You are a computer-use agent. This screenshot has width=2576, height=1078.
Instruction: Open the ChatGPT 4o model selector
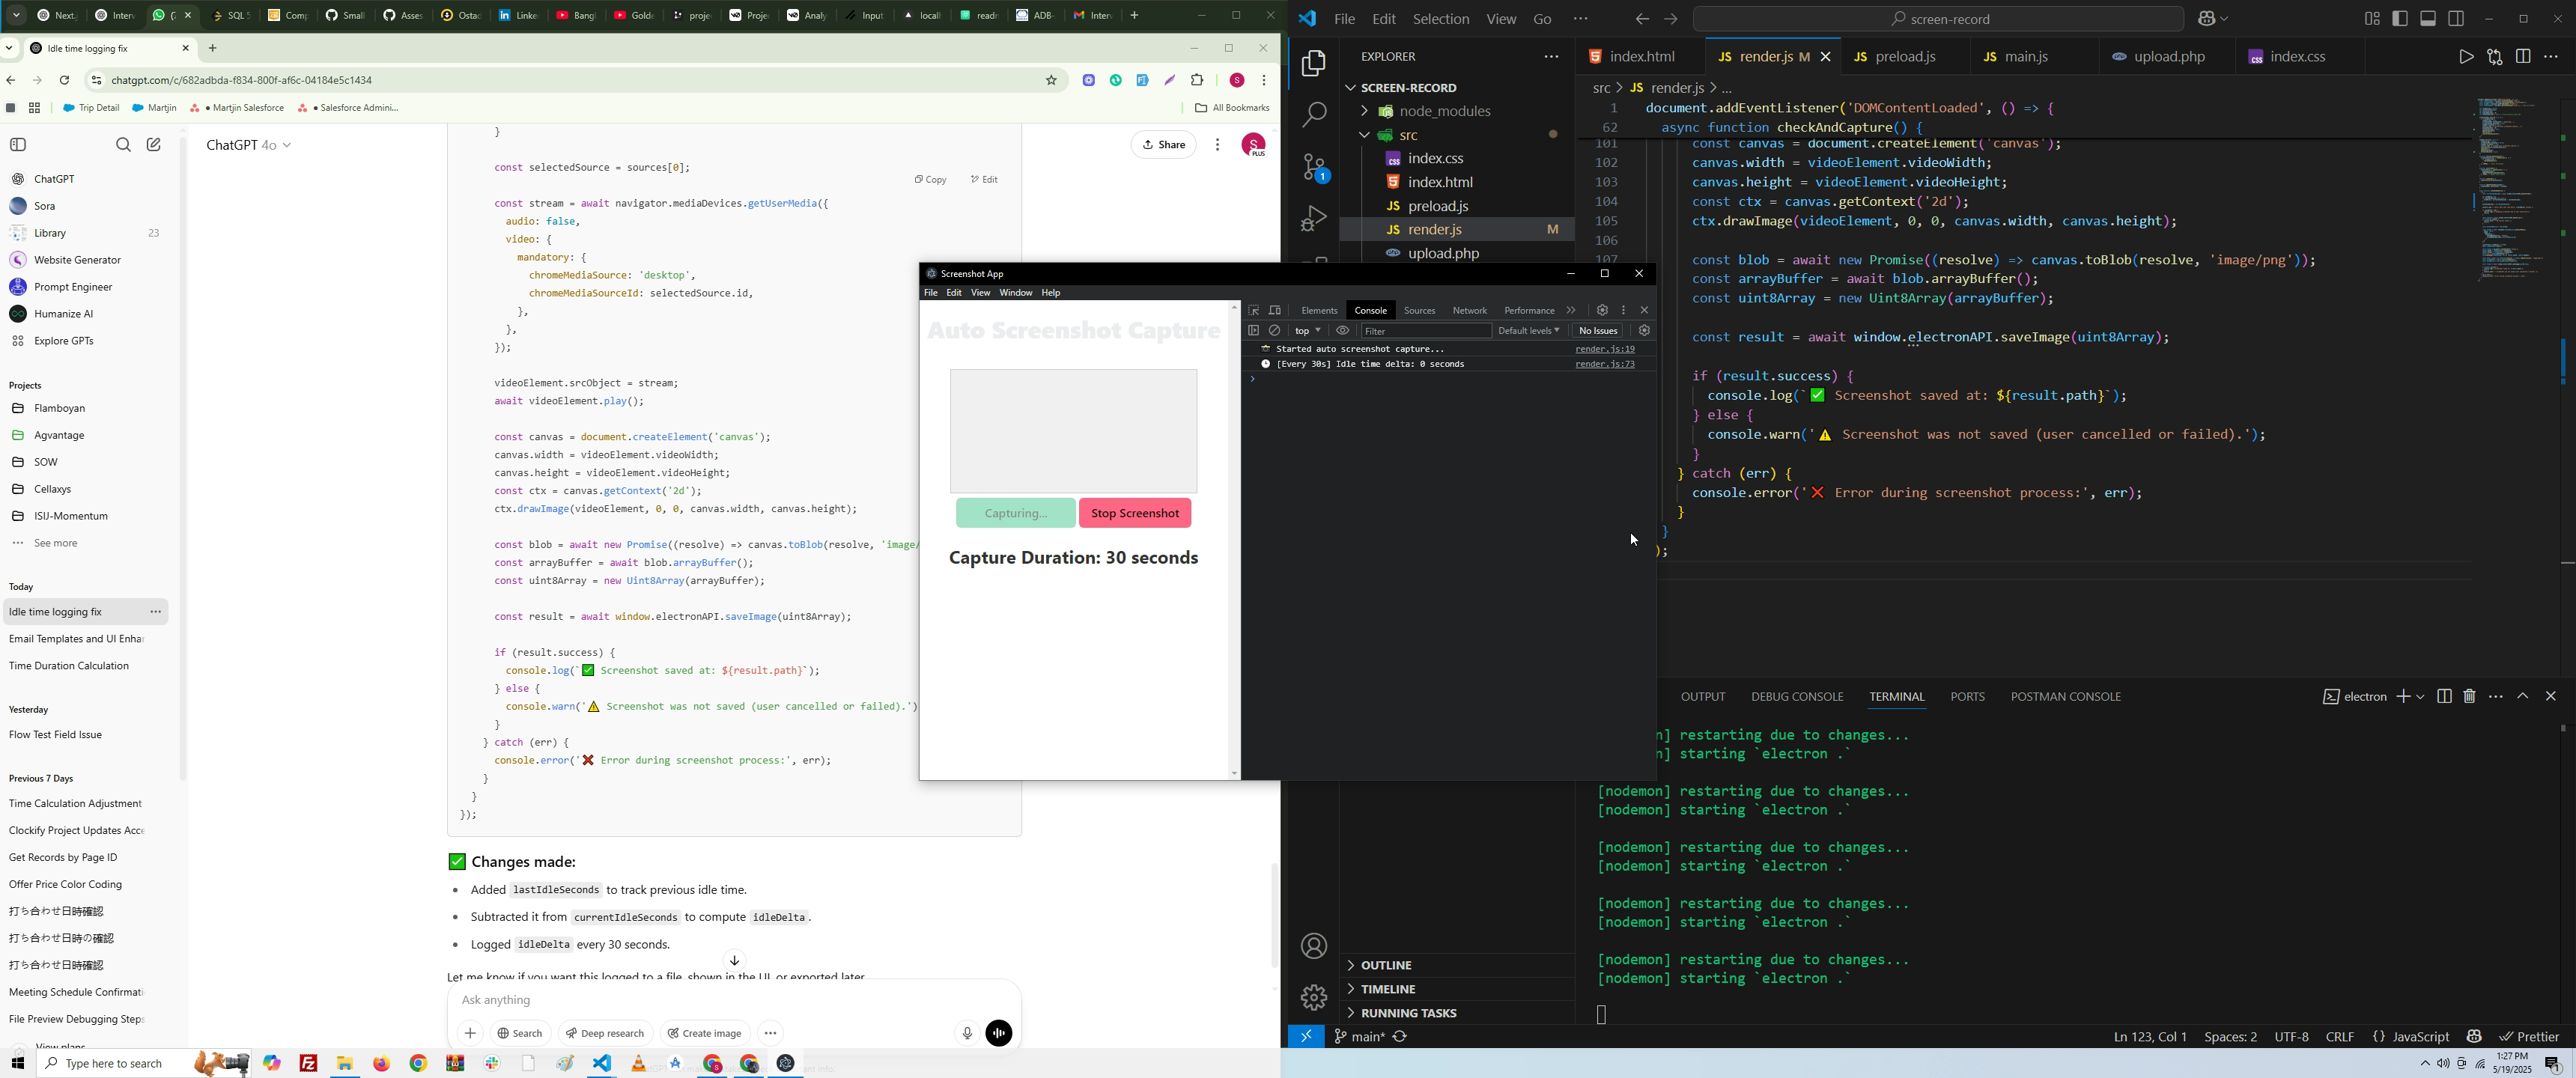(249, 145)
